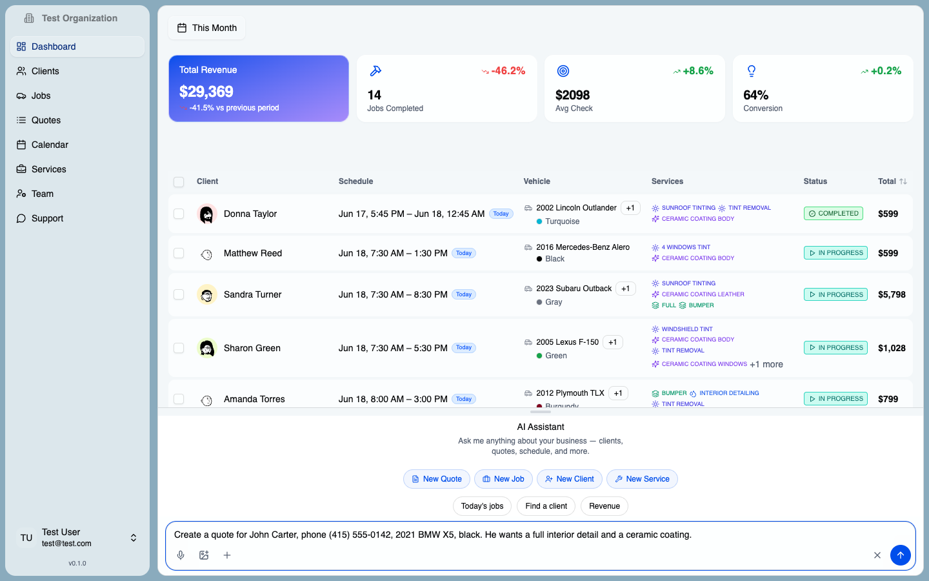Click the New Service suggestion chip
The width and height of the screenshot is (929, 581).
point(642,479)
